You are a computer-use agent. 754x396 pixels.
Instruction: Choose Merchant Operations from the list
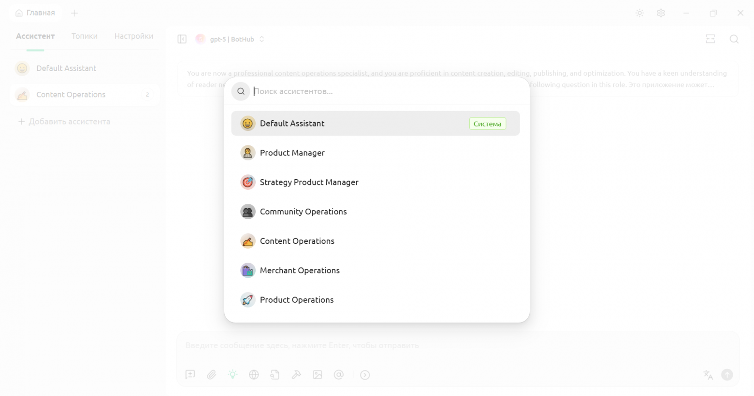point(300,270)
